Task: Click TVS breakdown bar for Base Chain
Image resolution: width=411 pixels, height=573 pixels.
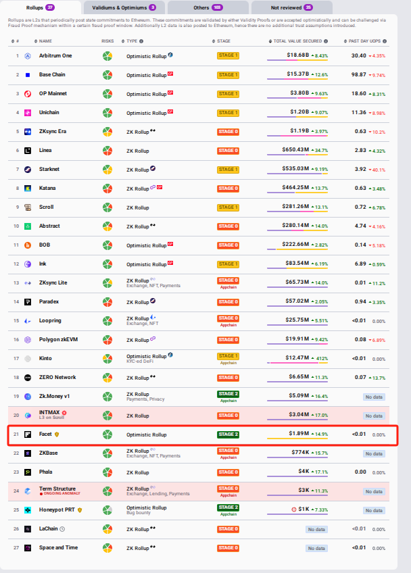Action: point(297,79)
